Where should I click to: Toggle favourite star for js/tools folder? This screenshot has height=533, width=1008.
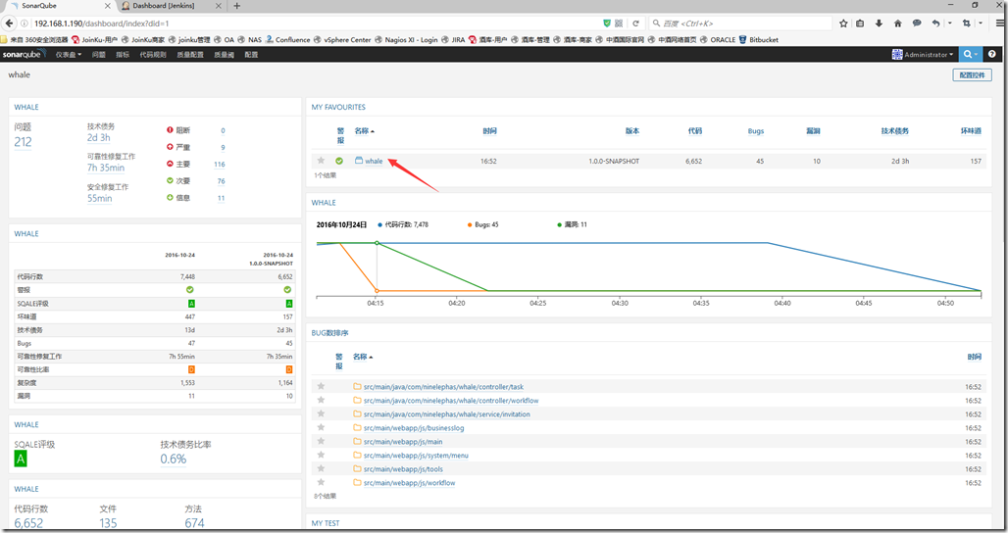pos(321,468)
